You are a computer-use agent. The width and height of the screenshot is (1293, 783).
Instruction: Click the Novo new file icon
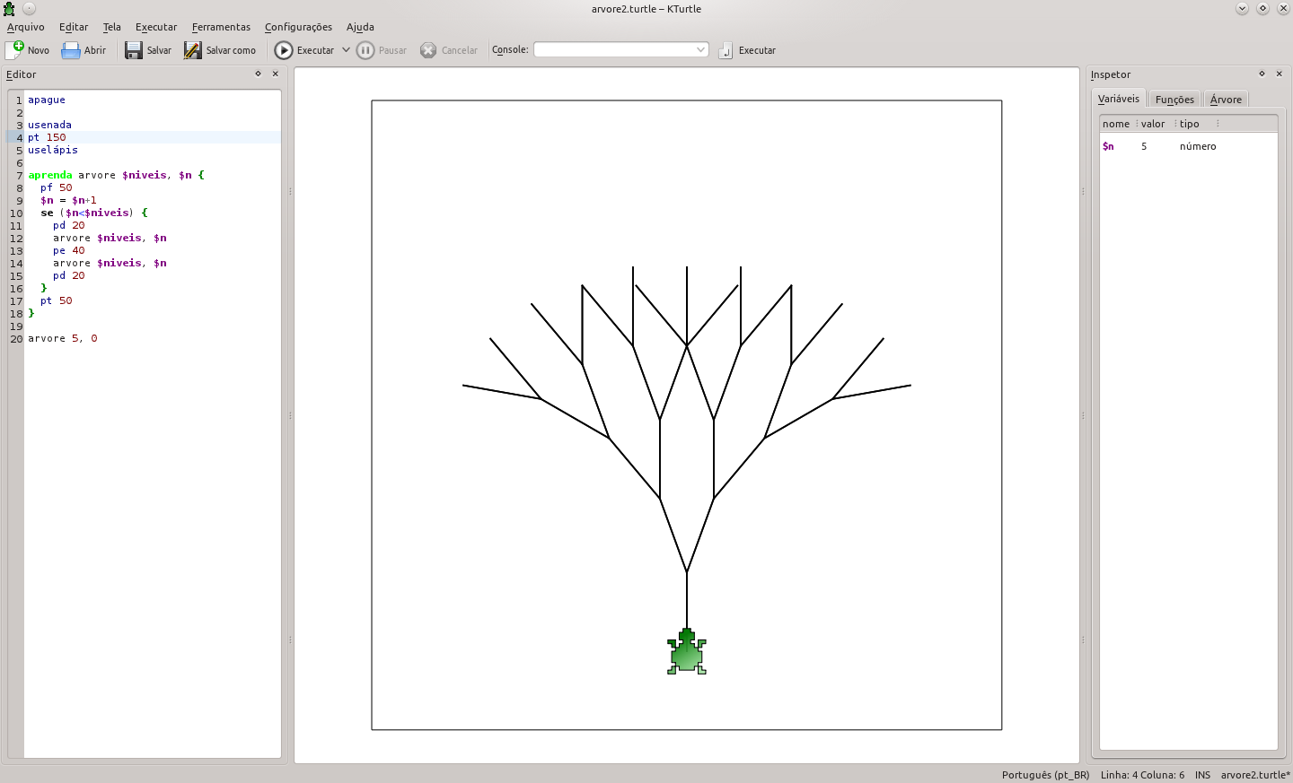point(15,50)
